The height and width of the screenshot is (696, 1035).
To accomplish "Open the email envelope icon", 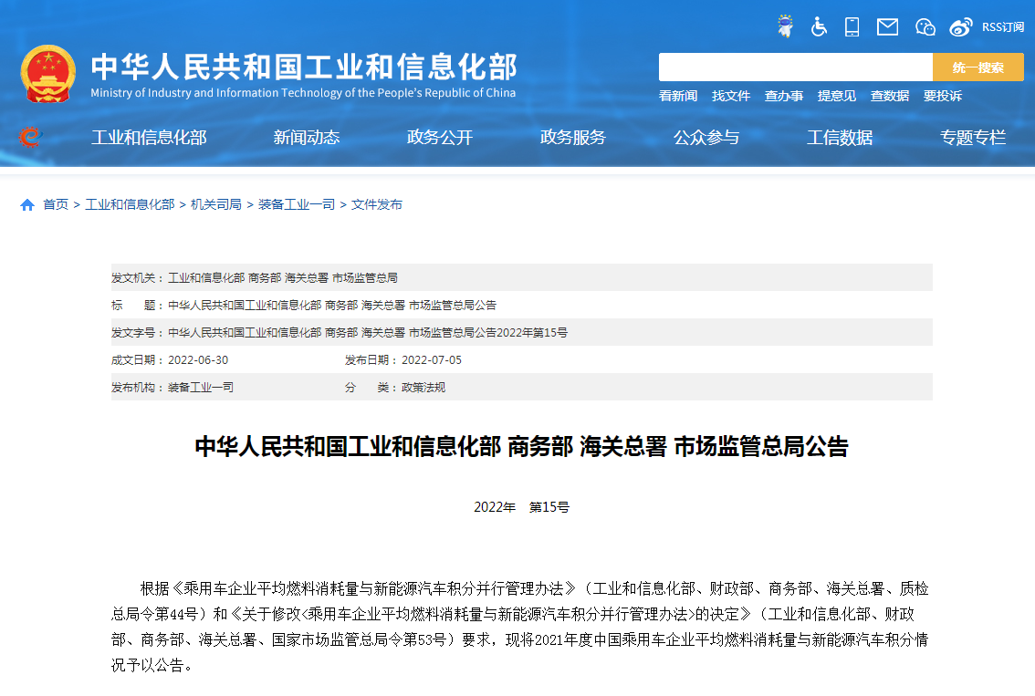I will coord(886,26).
